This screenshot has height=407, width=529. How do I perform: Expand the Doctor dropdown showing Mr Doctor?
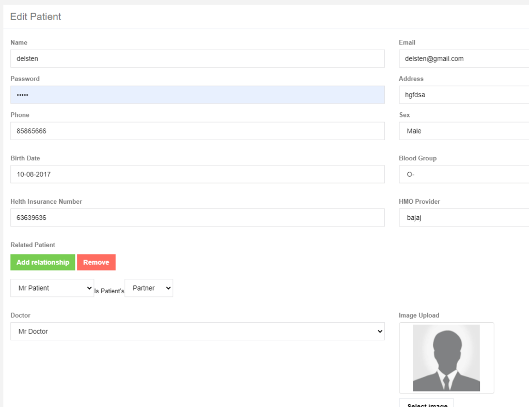(x=197, y=331)
